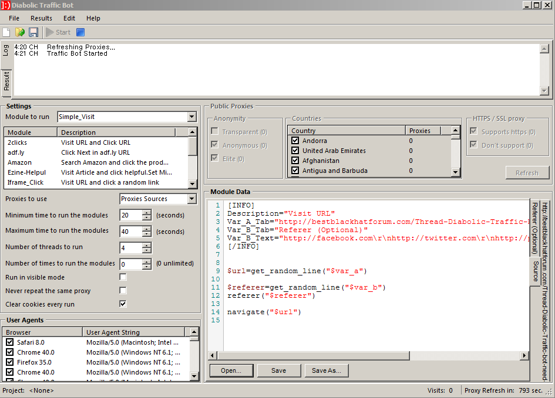Decrease number of times down arrow

(x=147, y=267)
